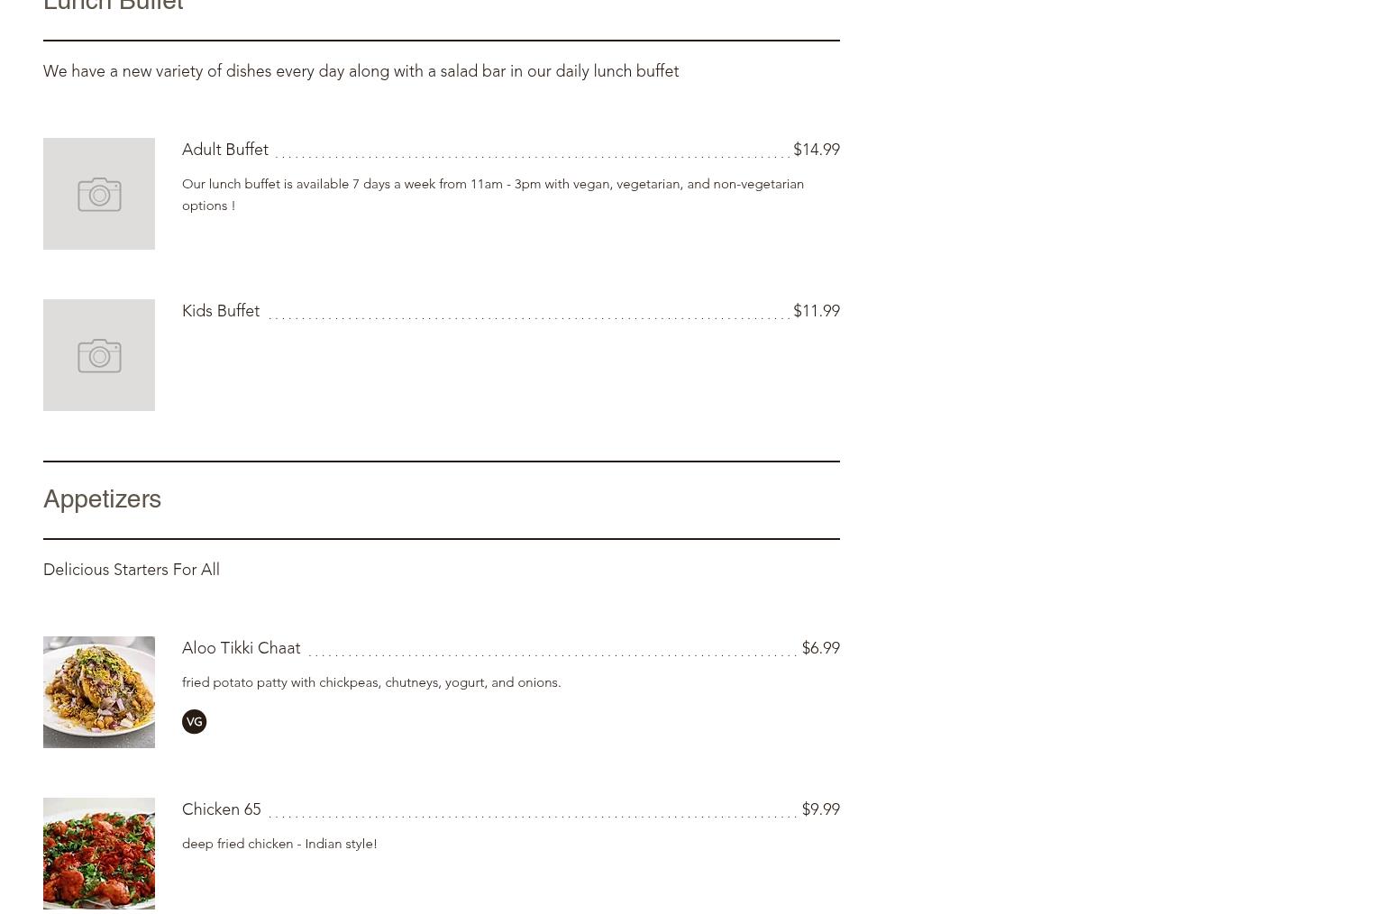This screenshot has height=914, width=1379.
Task: Click the $9.99 Chicken 65 price
Action: (821, 809)
